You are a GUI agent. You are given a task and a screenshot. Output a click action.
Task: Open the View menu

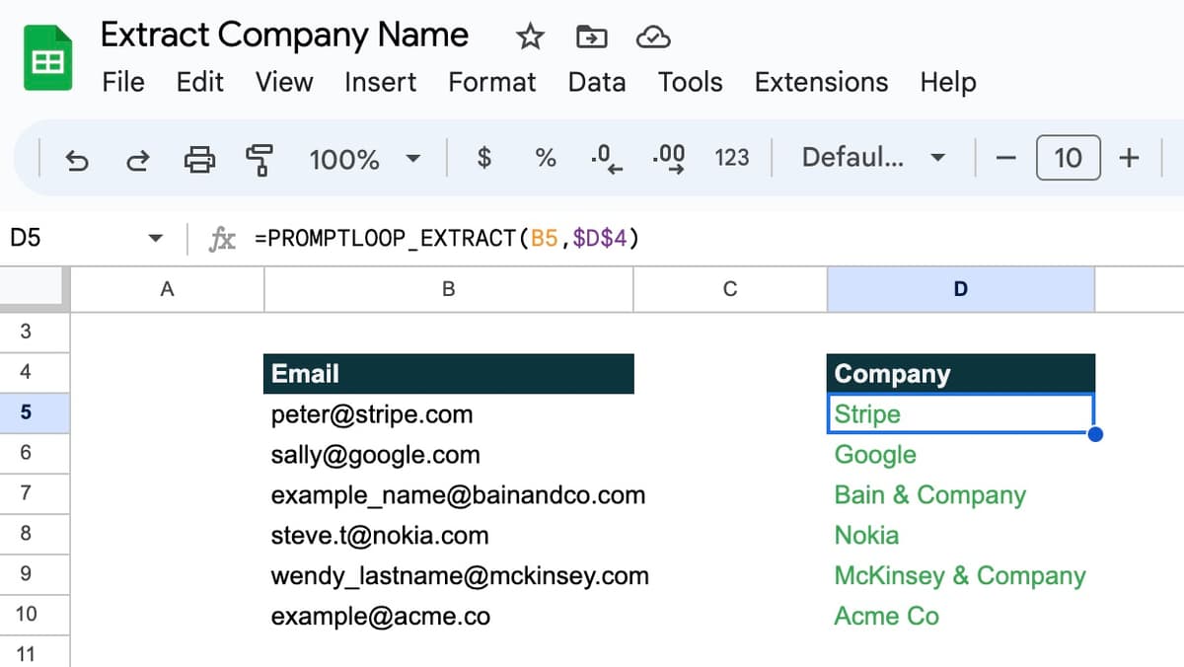tap(284, 82)
